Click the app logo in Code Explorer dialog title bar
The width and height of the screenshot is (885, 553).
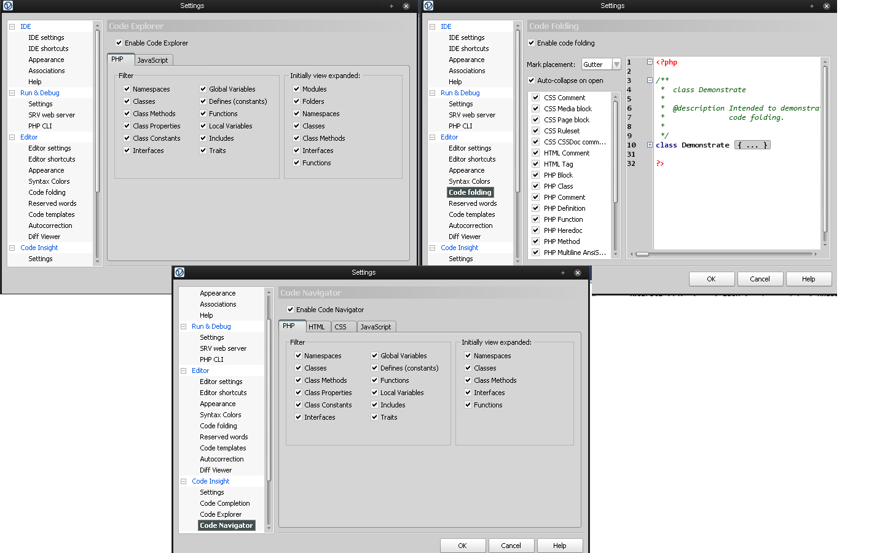pyautogui.click(x=8, y=6)
